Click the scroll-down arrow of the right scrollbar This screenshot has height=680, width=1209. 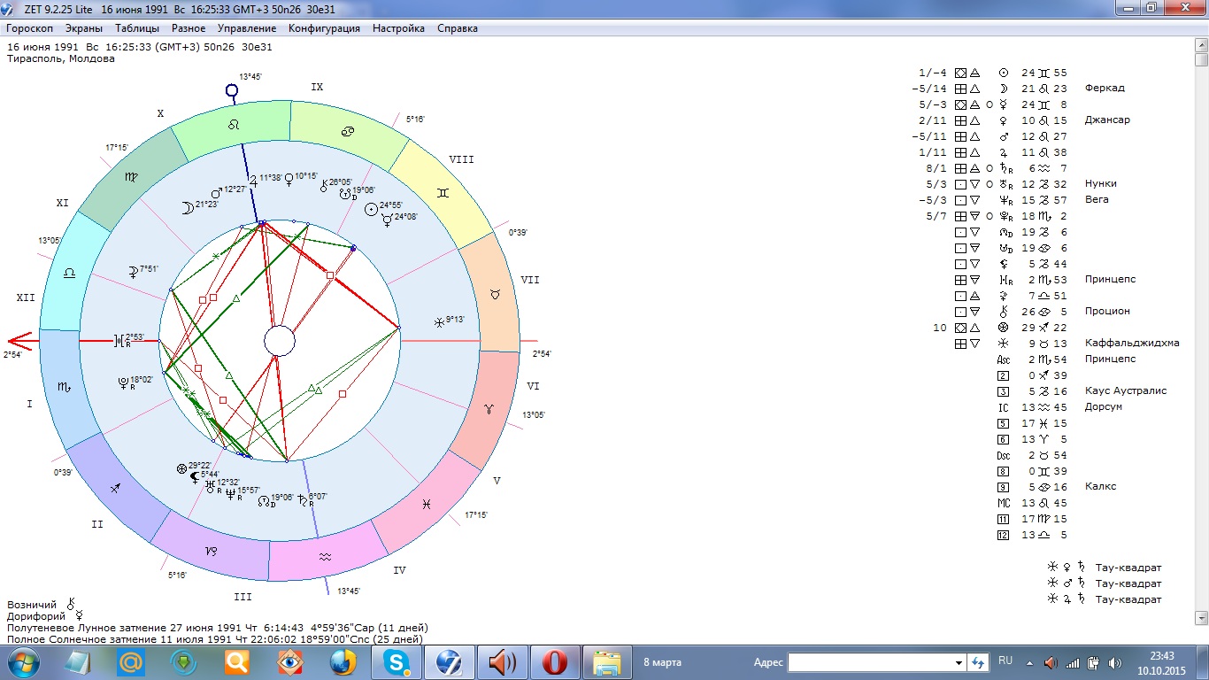1201,617
